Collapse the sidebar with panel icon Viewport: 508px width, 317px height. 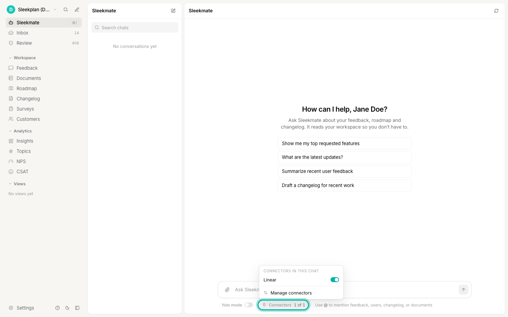coord(77,308)
